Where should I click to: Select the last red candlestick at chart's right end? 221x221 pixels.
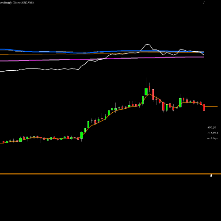pyautogui.click(x=204, y=107)
